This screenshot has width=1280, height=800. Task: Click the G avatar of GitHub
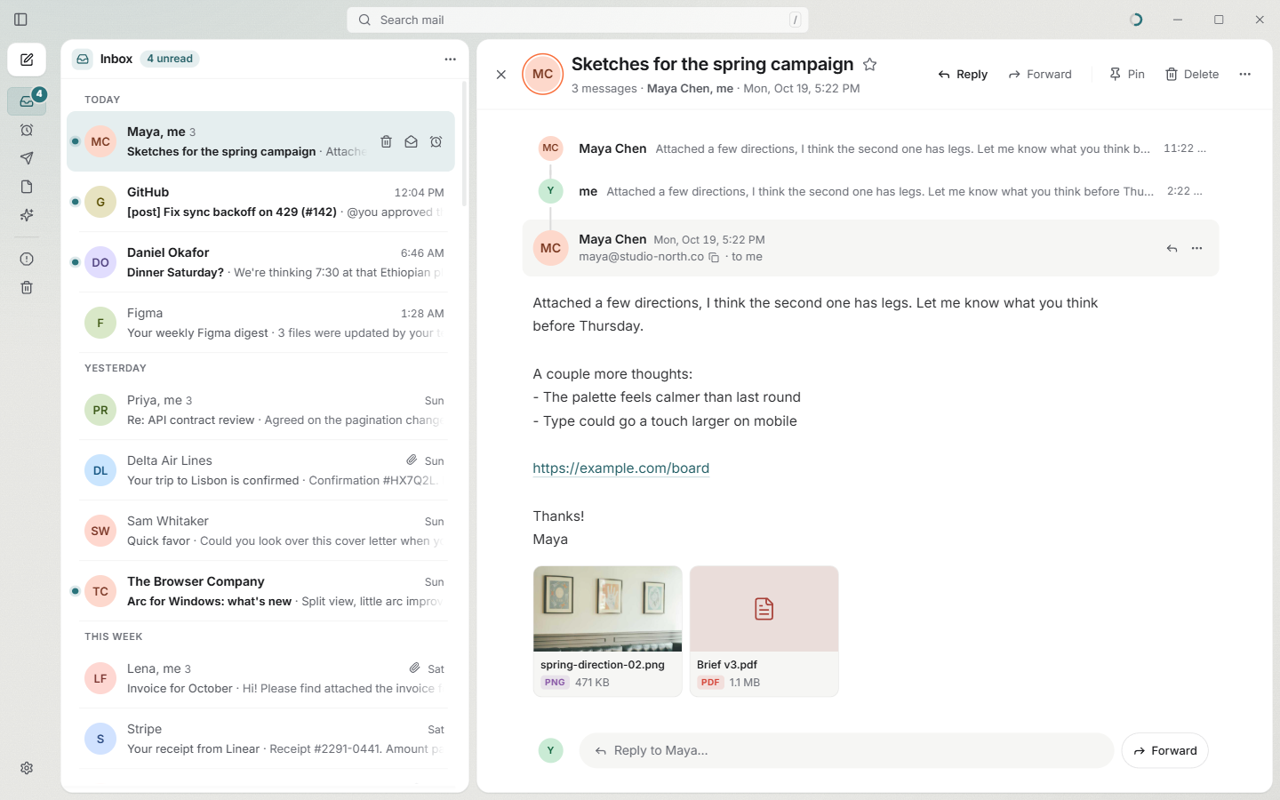pos(100,202)
